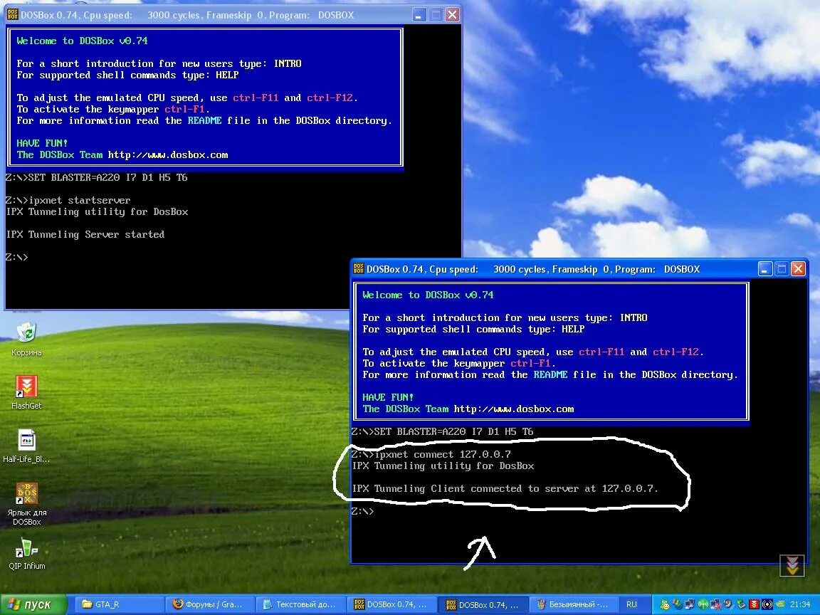Open the пуск Start button
The width and height of the screenshot is (820, 615).
click(x=33, y=604)
